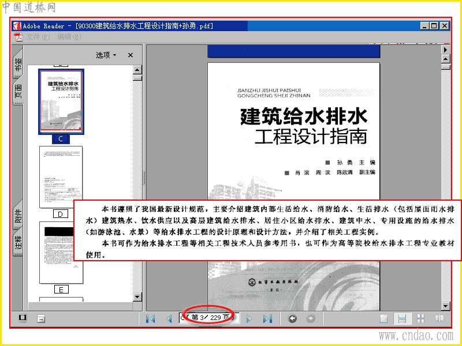This screenshot has height=346, width=462.
Task: Select page thumbnail labeled D
Action: [x=61, y=177]
